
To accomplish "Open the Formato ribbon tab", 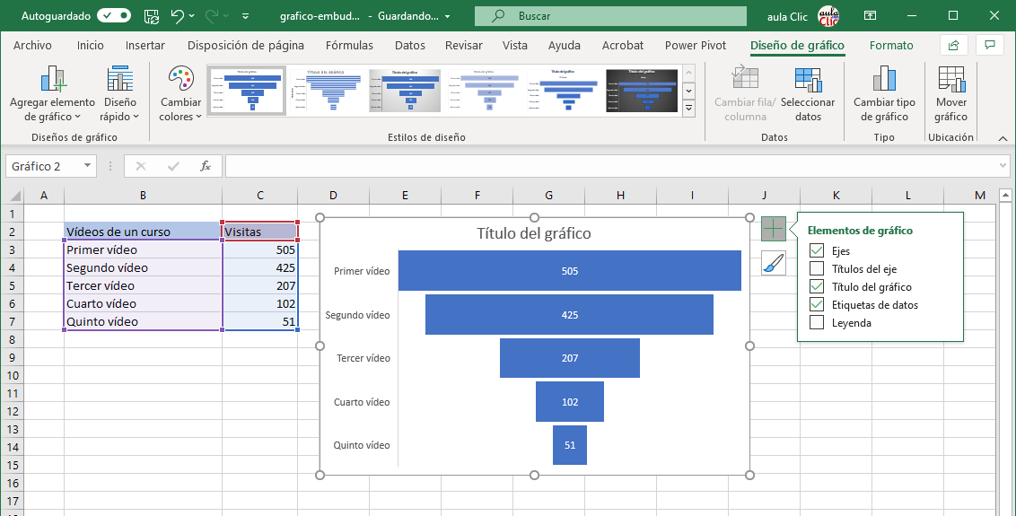I will coord(890,46).
